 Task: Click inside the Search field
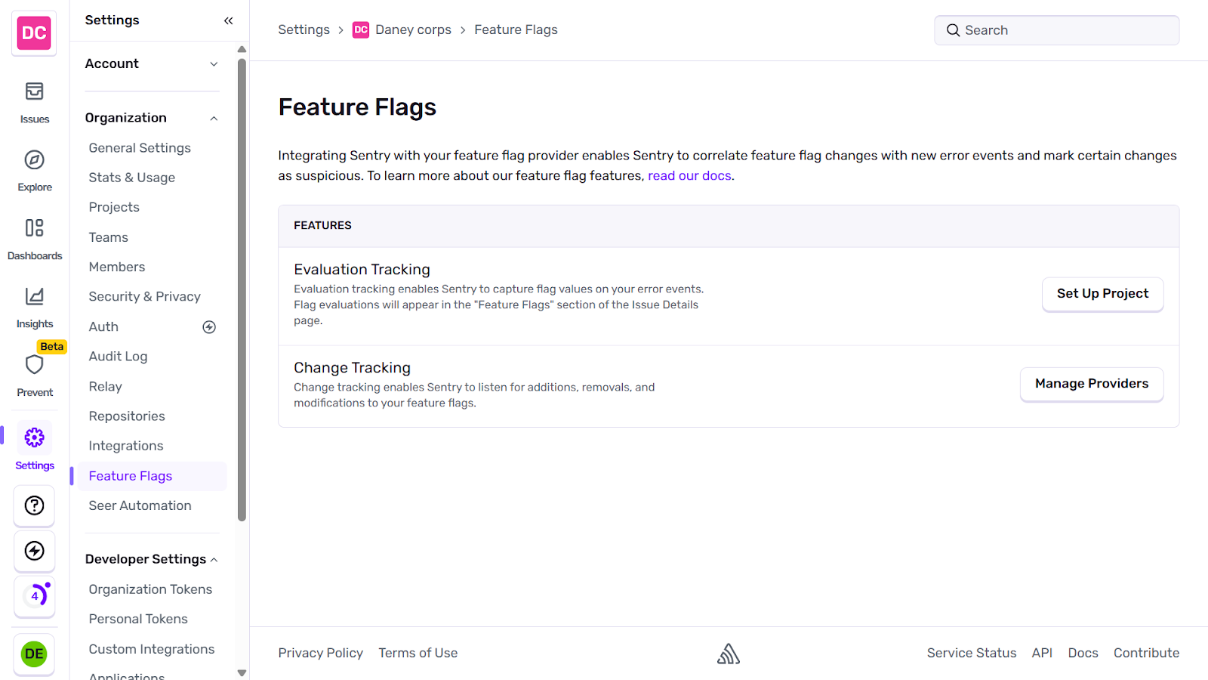tap(1056, 29)
